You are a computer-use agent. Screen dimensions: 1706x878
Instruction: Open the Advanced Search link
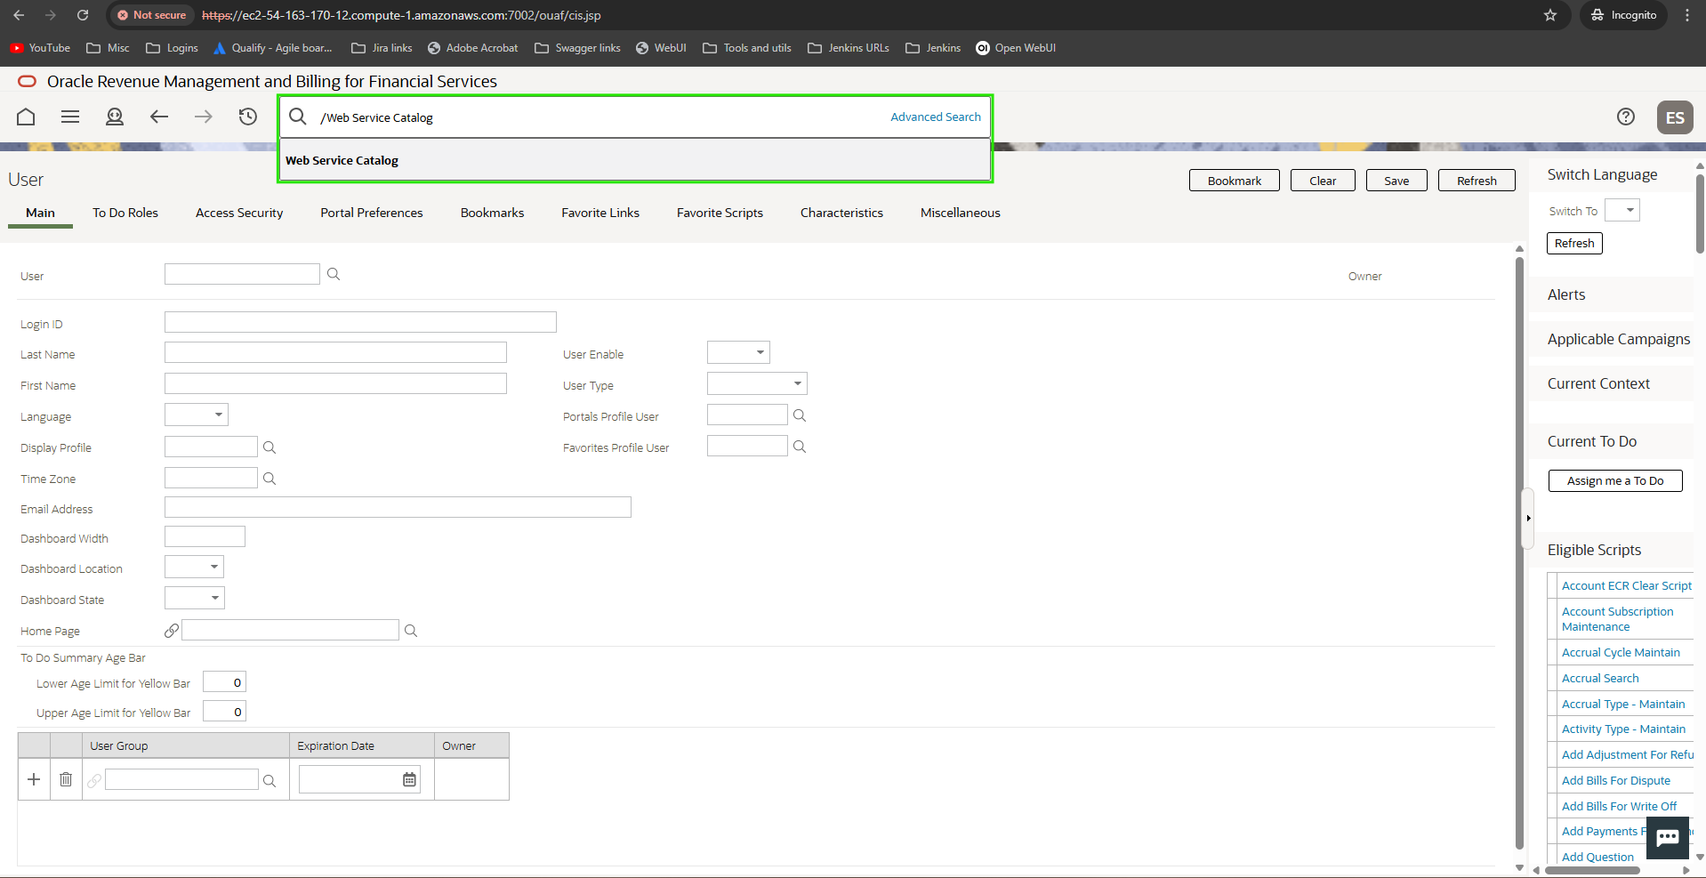pos(935,117)
